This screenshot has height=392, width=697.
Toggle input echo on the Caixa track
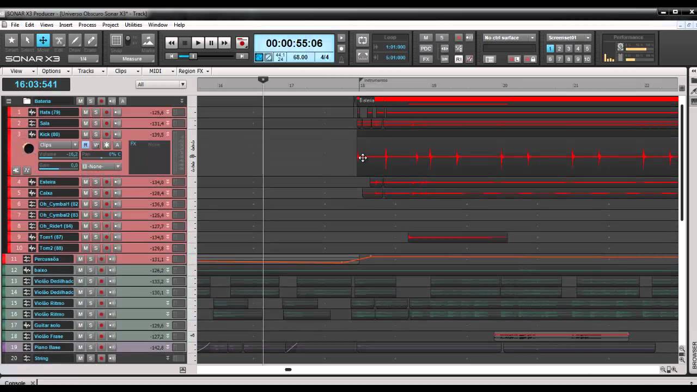point(117,193)
